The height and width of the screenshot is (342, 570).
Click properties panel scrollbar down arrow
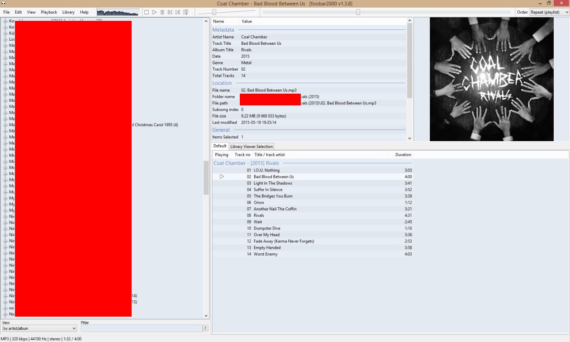tap(409, 138)
